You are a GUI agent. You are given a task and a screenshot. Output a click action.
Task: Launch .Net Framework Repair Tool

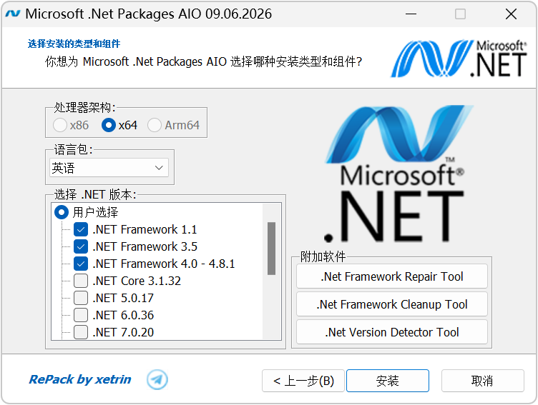(x=392, y=276)
